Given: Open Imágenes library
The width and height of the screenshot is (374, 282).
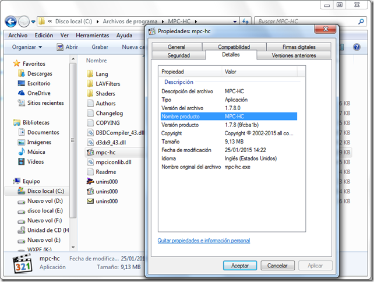Looking at the screenshot, I should tap(34, 142).
